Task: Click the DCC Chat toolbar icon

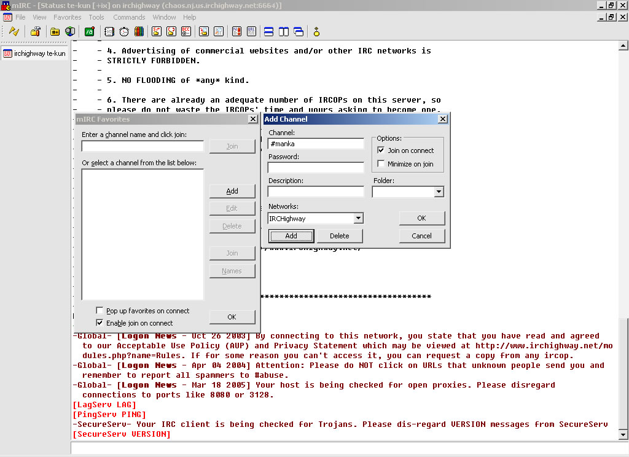Action: coord(171,31)
